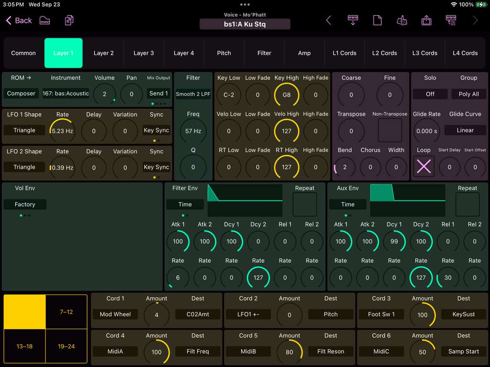The height and width of the screenshot is (367, 490).
Task: Adjust Cord 5 Amount 80 knob
Action: point(290,352)
